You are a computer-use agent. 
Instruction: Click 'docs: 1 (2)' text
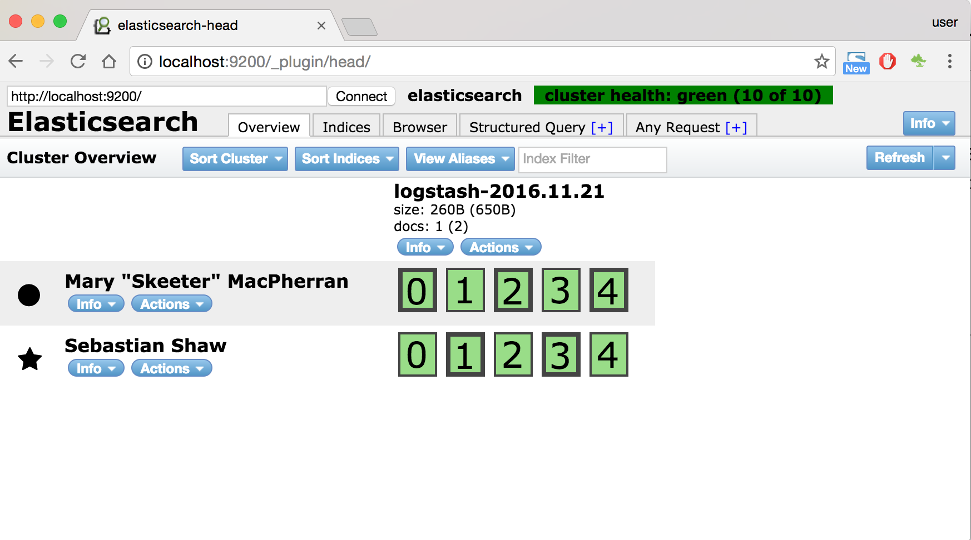tap(431, 226)
